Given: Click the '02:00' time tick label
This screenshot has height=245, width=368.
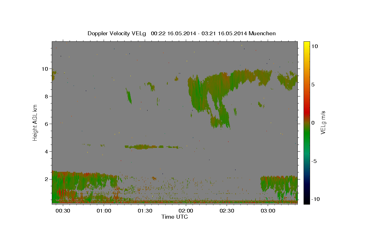Looking at the screenshot, I should point(186,211).
